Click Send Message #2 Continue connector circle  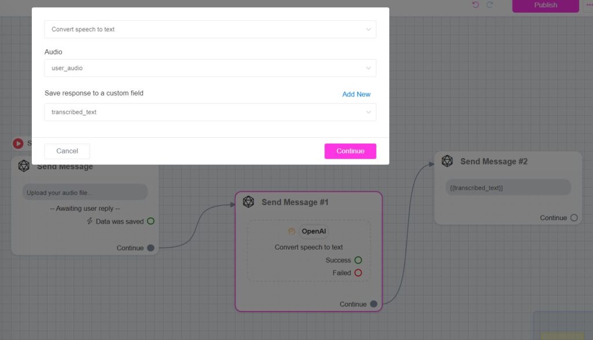574,217
